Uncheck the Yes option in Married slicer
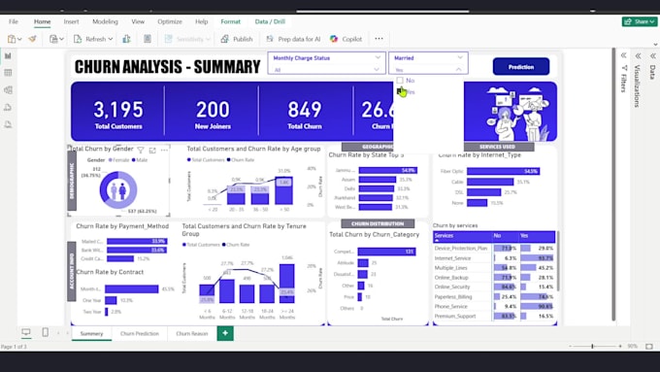The height and width of the screenshot is (372, 660). point(400,91)
